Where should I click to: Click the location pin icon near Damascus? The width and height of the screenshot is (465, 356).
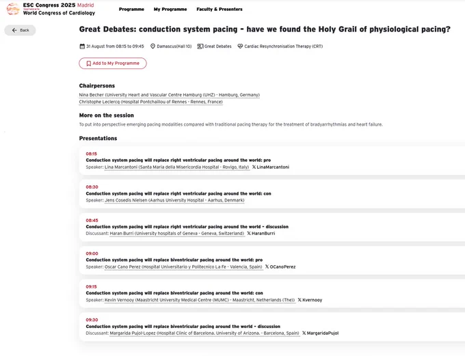(152, 46)
